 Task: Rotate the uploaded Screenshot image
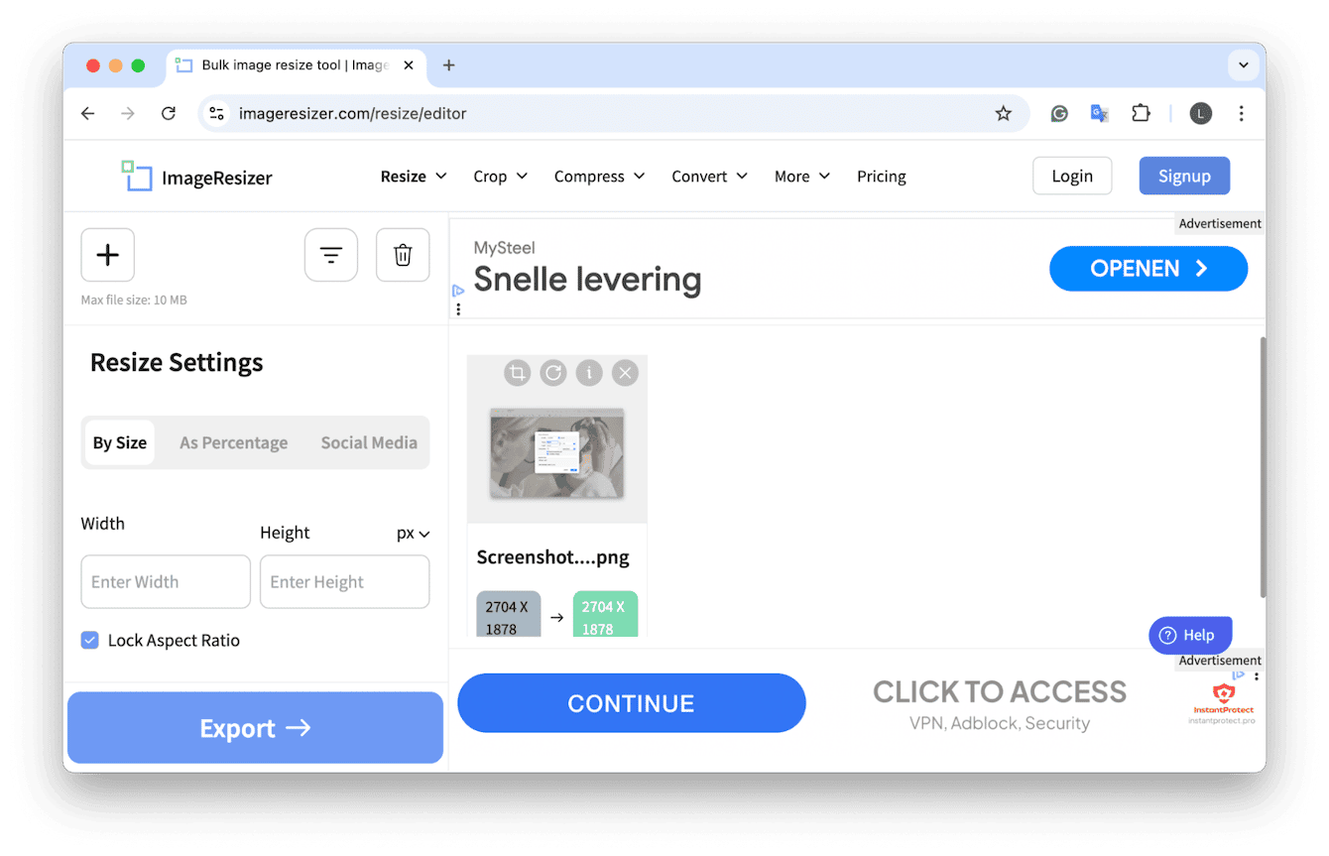tap(552, 372)
